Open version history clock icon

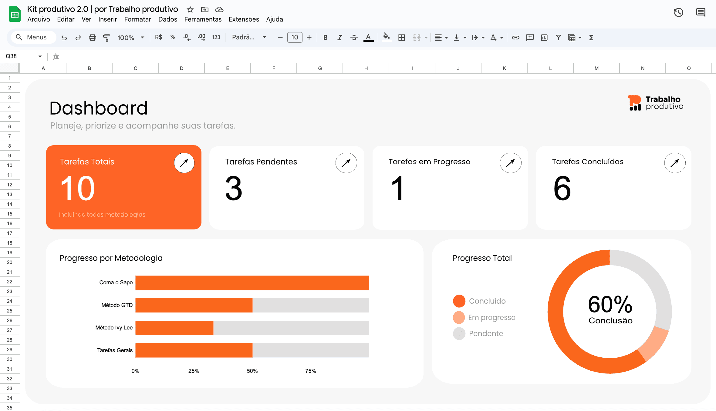[679, 12]
